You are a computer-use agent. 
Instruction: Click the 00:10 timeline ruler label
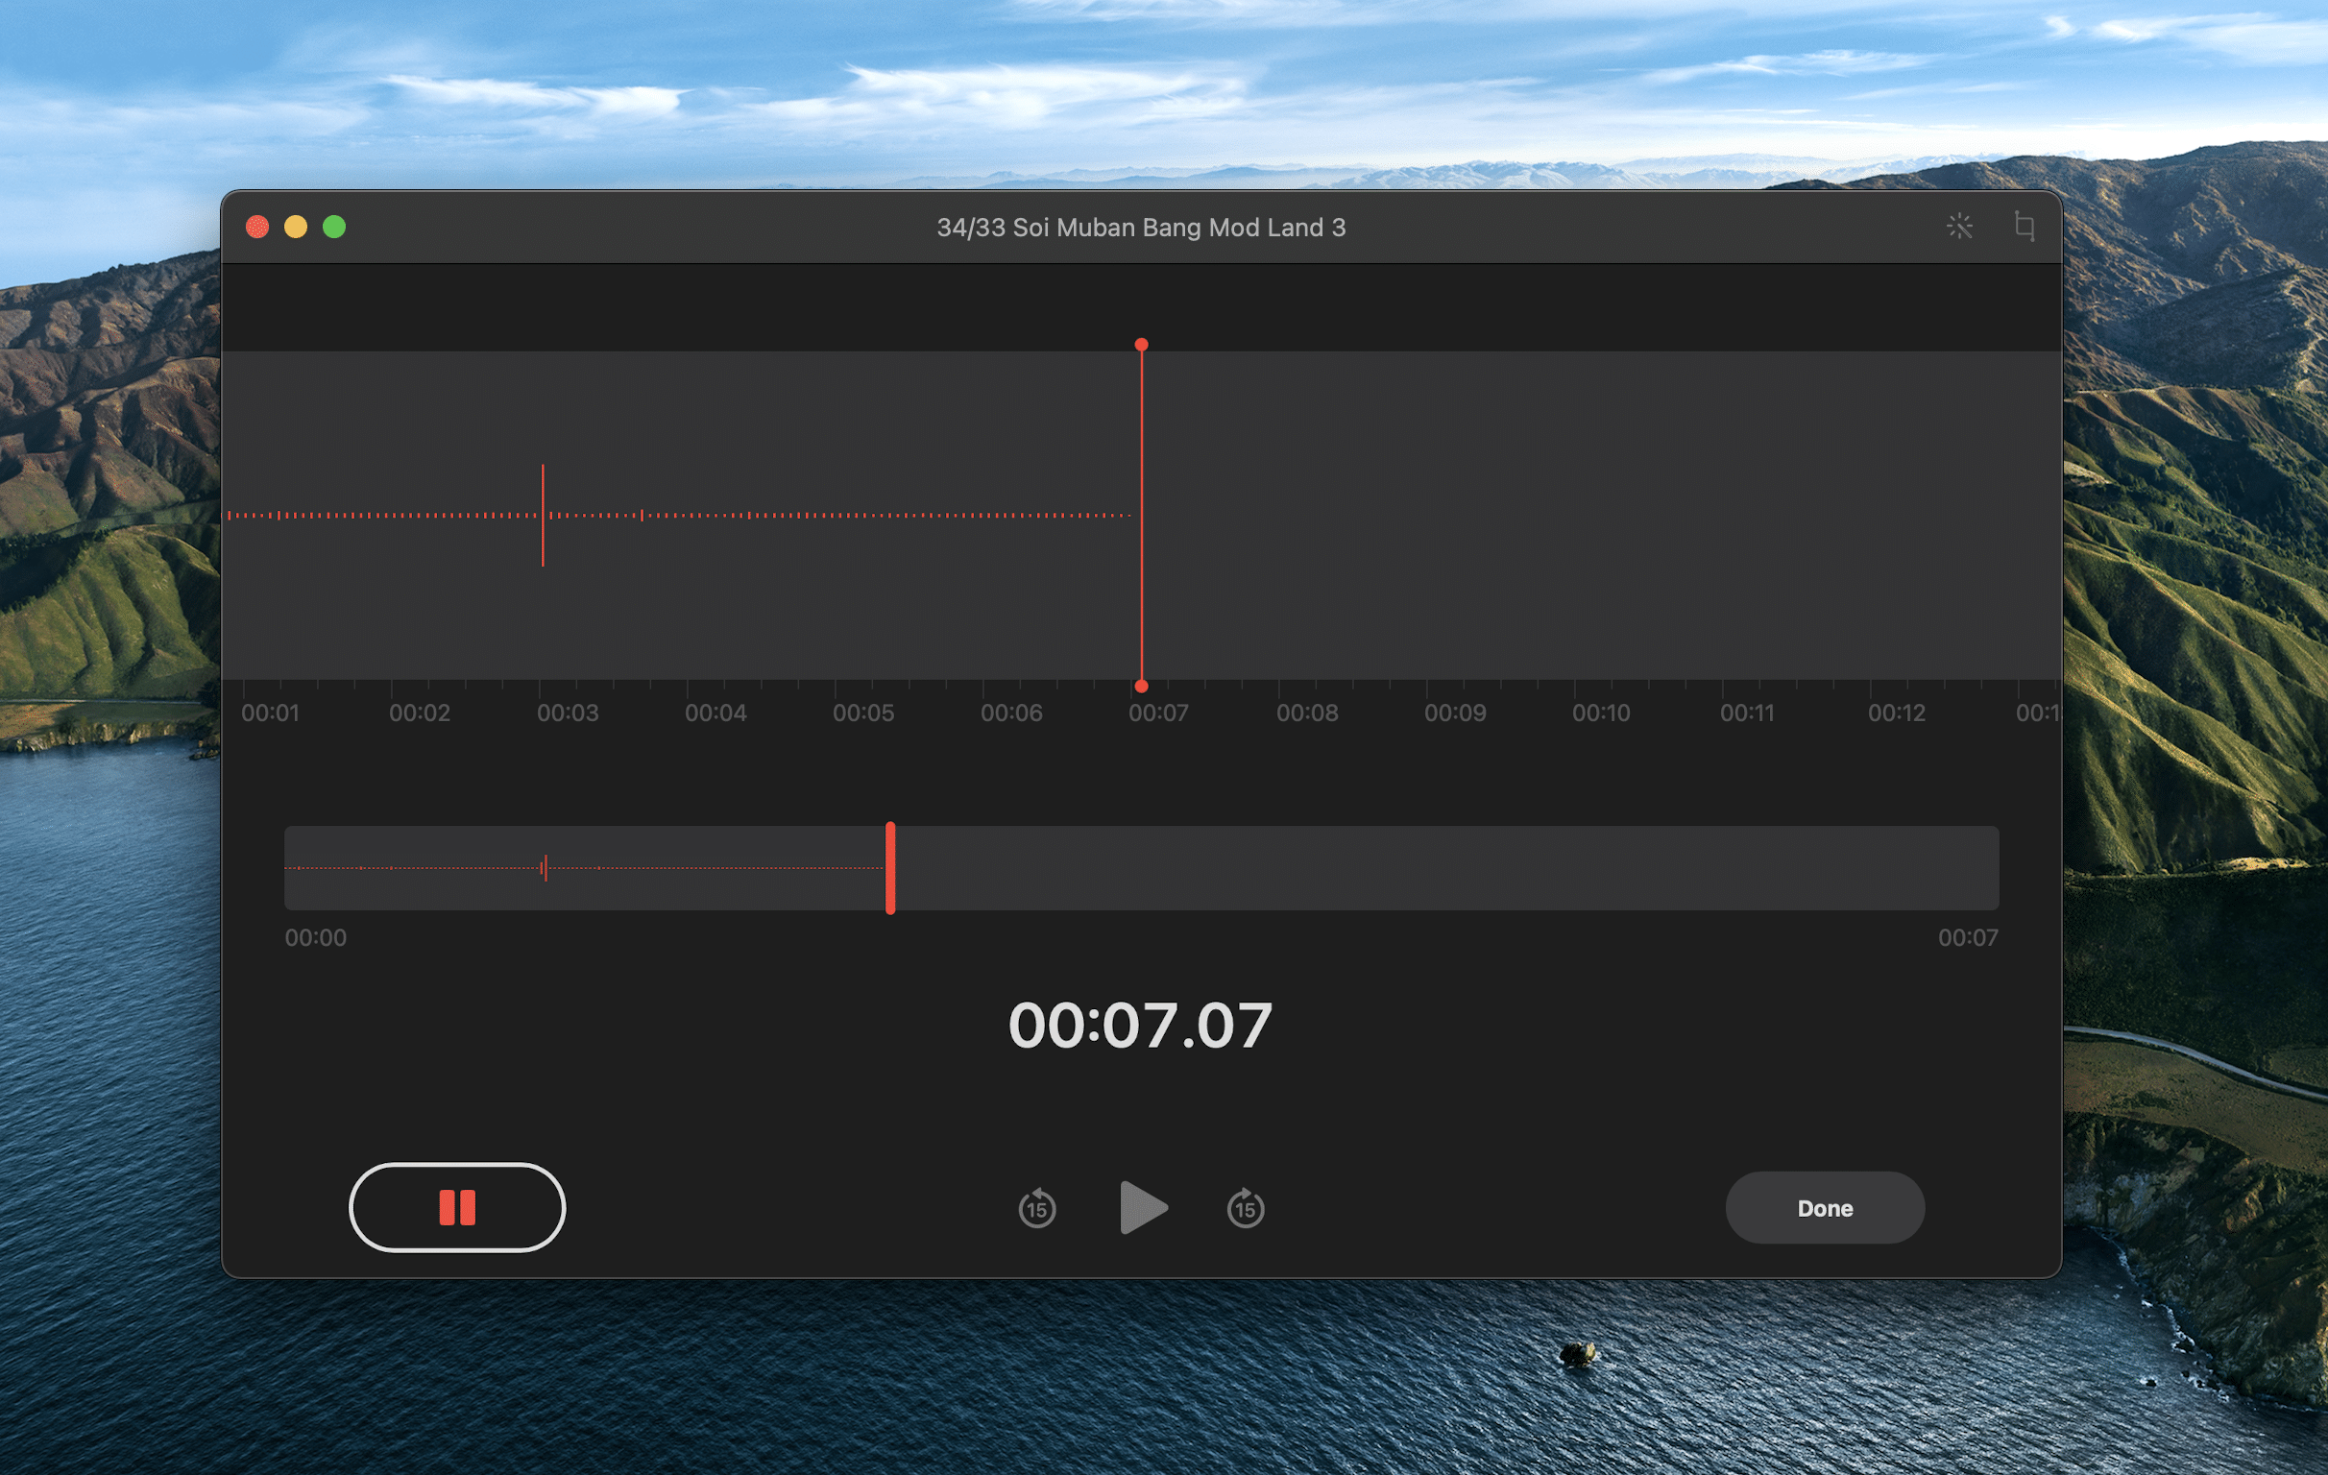1601,713
